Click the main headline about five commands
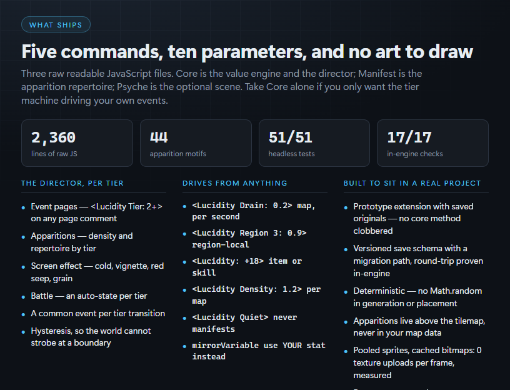 (x=247, y=52)
